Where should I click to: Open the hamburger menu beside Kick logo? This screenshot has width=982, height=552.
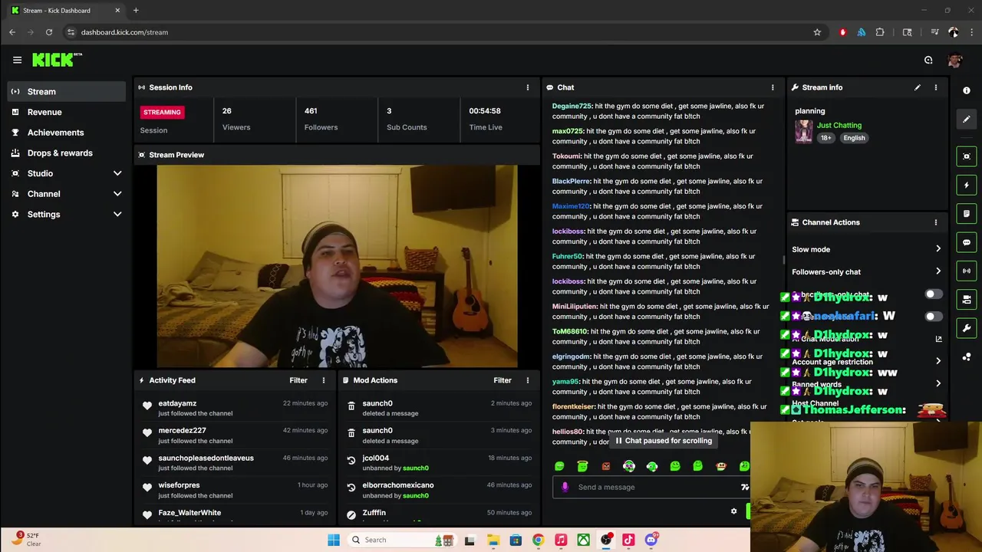(x=17, y=60)
